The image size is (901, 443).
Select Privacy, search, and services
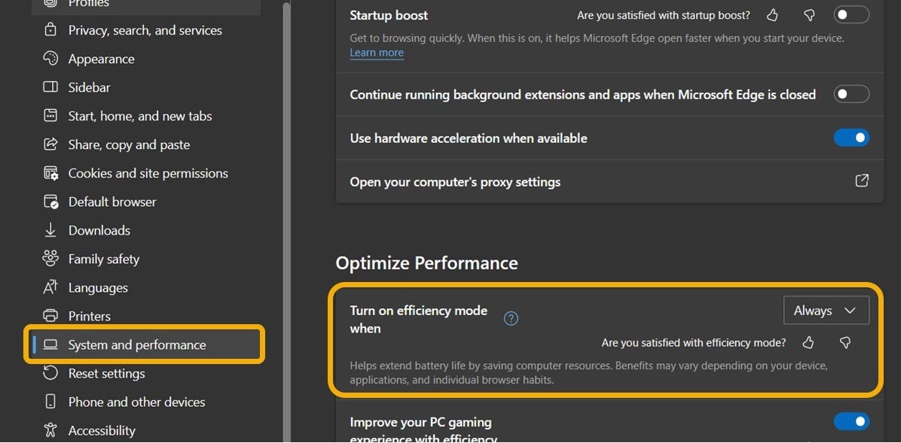click(145, 30)
